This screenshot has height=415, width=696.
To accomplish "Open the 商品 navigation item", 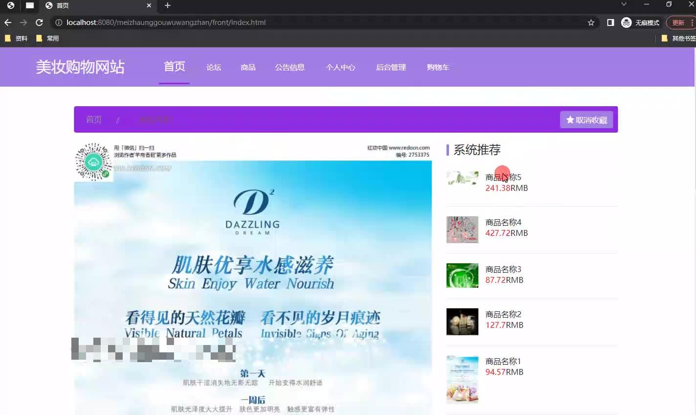I will 248,68.
